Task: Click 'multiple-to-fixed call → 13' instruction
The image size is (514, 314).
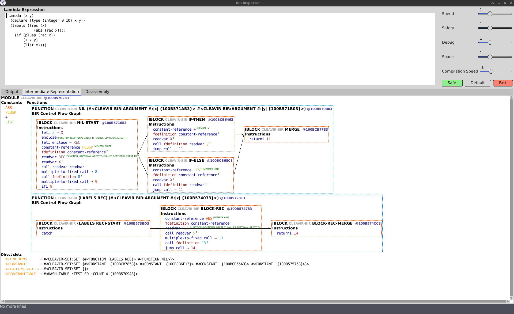Action: click(194, 238)
